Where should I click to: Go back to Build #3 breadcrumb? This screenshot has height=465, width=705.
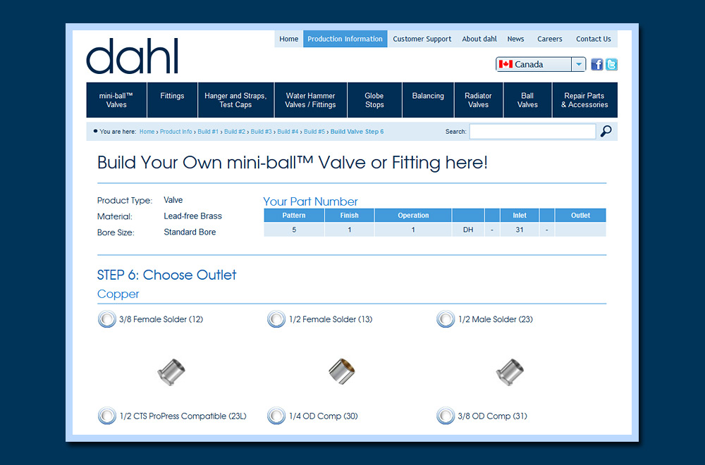[262, 132]
